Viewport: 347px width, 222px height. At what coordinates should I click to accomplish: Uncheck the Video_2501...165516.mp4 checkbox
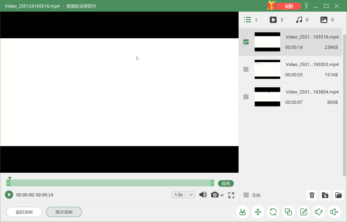246,42
